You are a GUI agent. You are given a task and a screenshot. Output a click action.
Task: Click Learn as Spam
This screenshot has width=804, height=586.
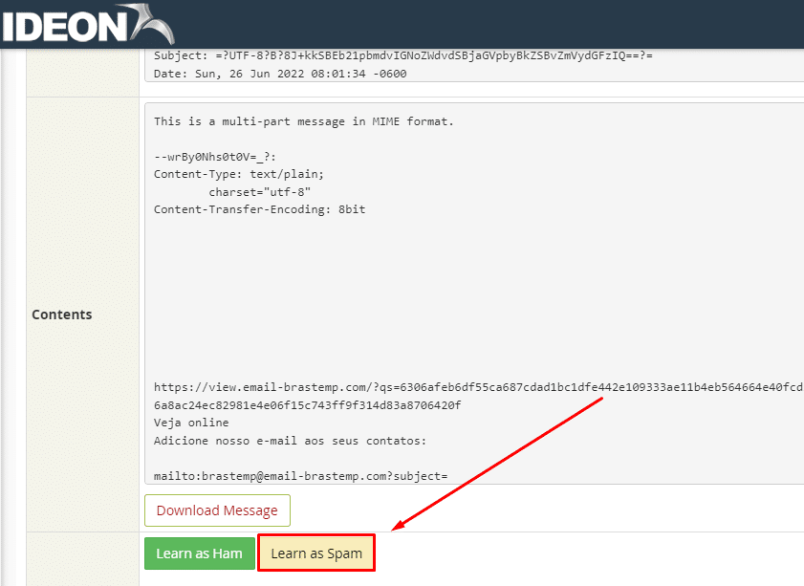(315, 553)
